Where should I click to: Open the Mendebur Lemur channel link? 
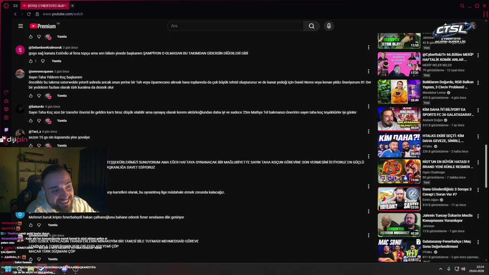[434, 92]
